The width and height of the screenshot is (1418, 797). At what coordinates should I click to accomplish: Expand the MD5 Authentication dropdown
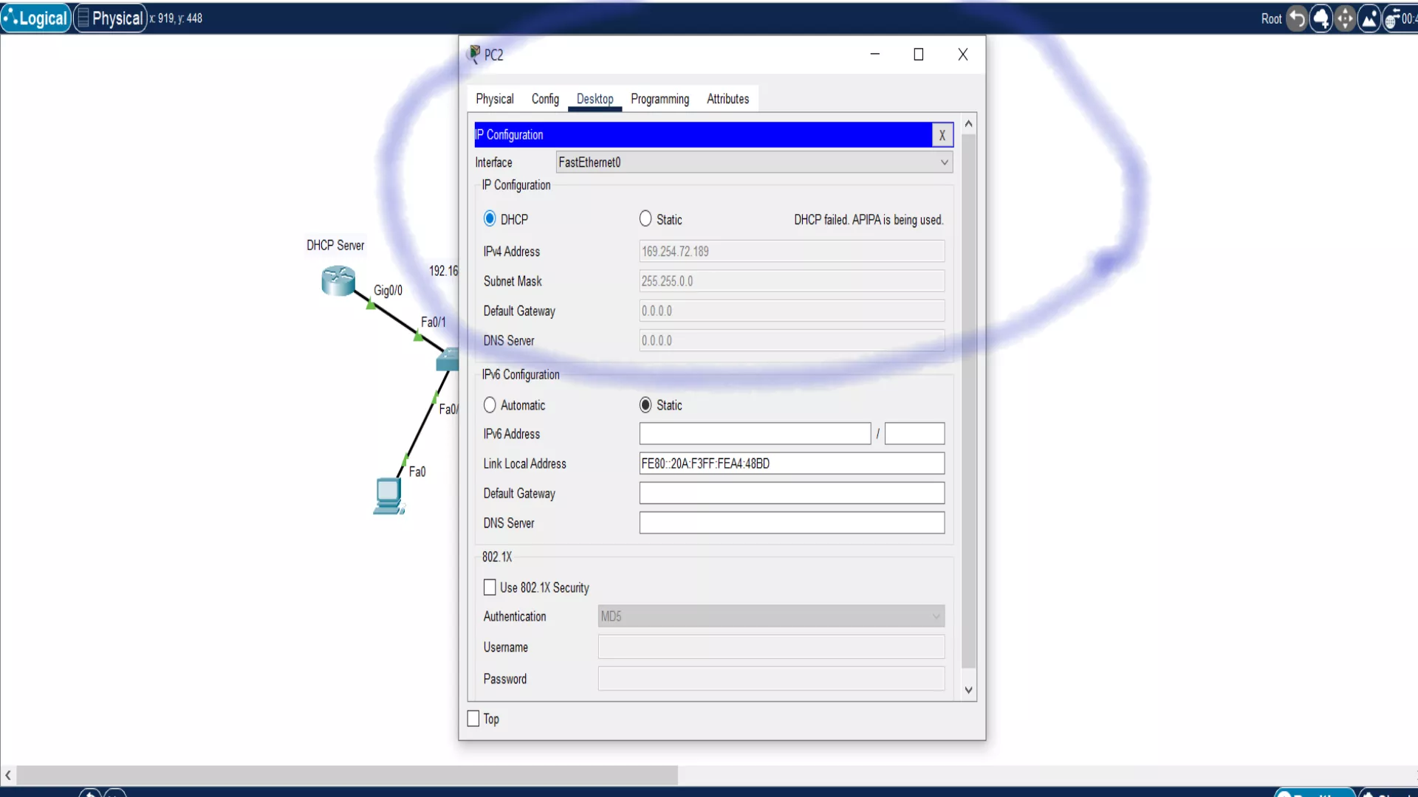(x=770, y=616)
